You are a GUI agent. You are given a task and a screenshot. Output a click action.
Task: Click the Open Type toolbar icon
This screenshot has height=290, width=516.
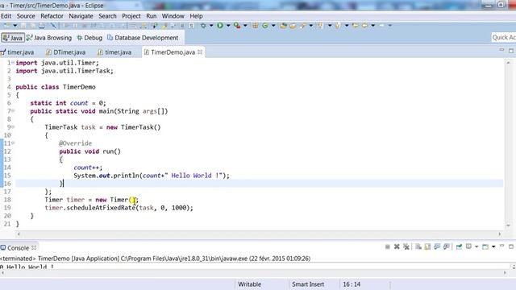[x=283, y=25]
